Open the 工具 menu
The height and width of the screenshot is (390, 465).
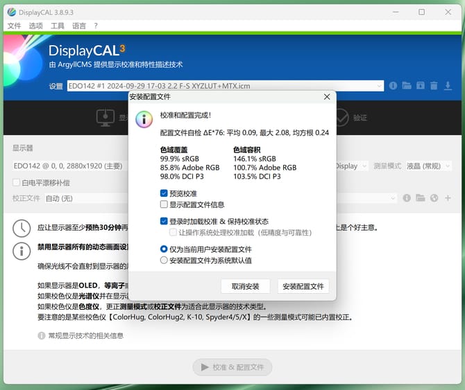coord(58,26)
